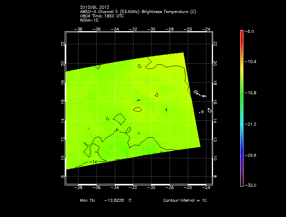Click the 201206L 2012 header line

(95, 7)
